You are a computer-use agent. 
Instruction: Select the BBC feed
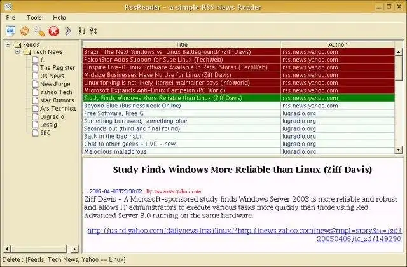pyautogui.click(x=45, y=133)
